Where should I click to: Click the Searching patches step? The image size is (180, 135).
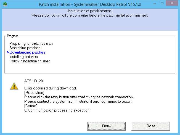(25, 48)
